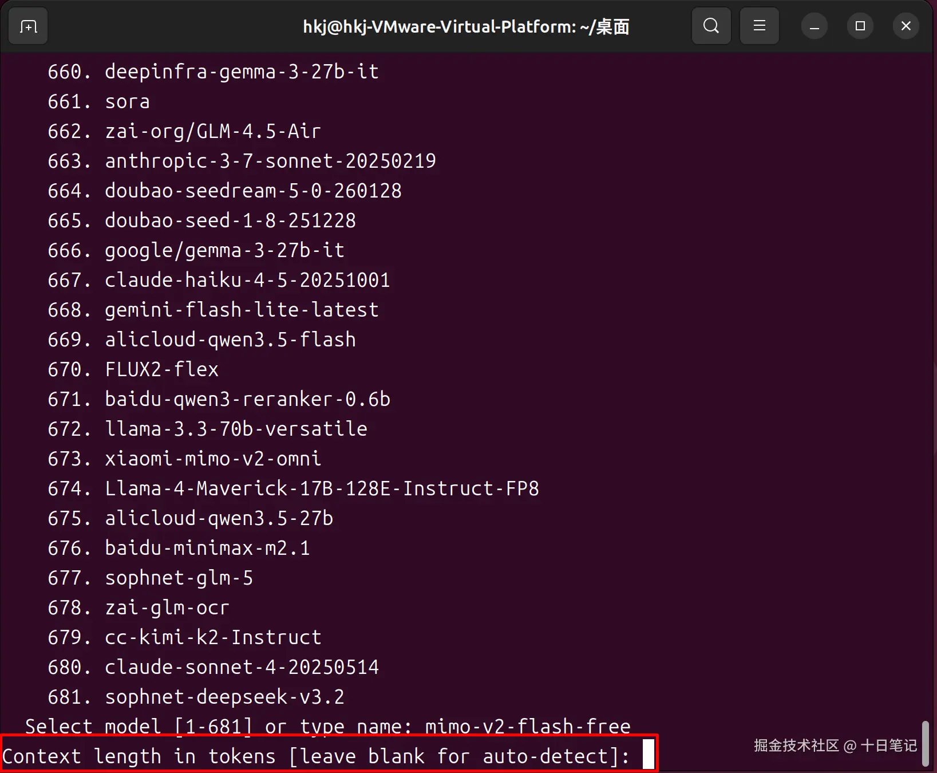This screenshot has width=937, height=773.
Task: Click doubao-seedream-5-0-260128 entry
Action: (x=224, y=191)
